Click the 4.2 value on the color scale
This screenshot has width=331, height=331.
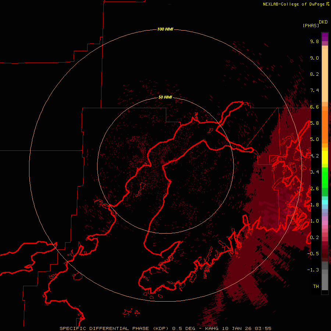click(x=314, y=156)
